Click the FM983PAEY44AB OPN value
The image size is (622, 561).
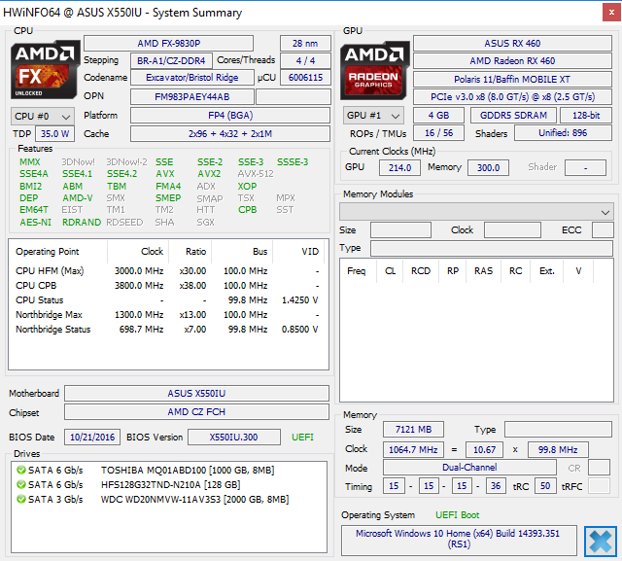click(x=192, y=97)
